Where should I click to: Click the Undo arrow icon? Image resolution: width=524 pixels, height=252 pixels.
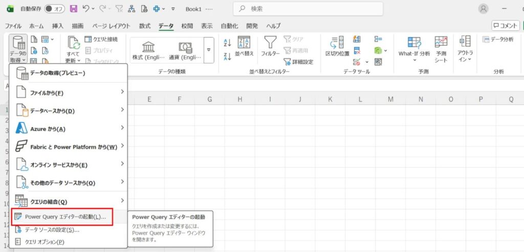coord(86,9)
